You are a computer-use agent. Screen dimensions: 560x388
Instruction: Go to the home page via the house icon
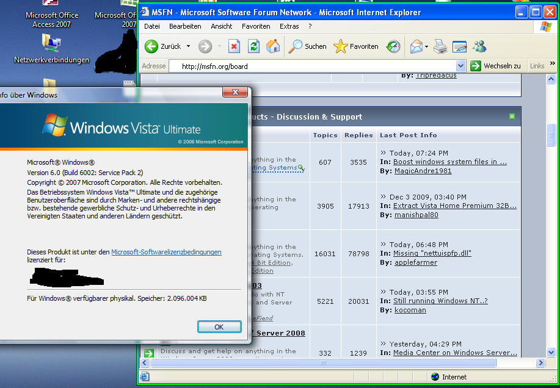tap(273, 46)
